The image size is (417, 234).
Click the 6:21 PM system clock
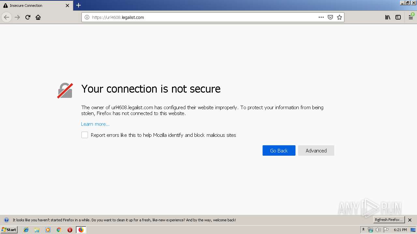(x=400, y=230)
